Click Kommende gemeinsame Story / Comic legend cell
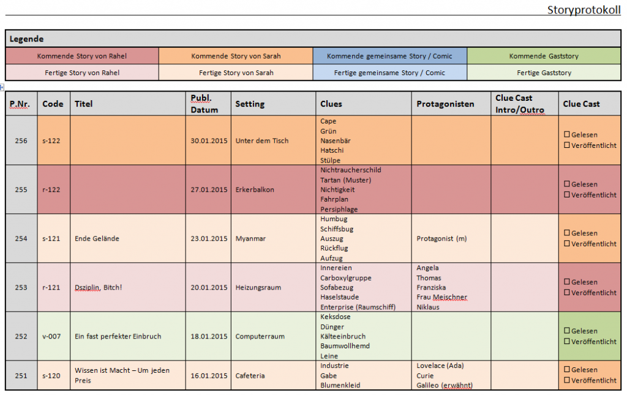 389,56
